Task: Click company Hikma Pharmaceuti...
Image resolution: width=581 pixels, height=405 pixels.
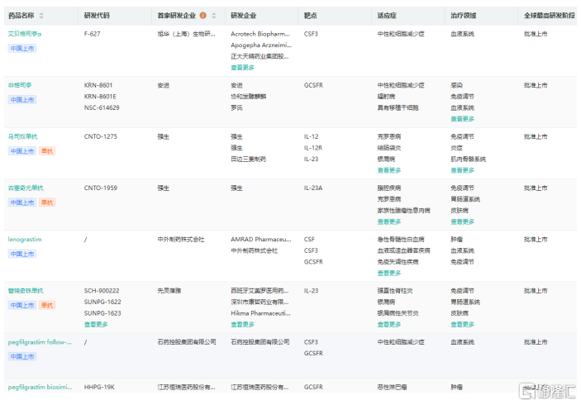Action: [x=260, y=313]
